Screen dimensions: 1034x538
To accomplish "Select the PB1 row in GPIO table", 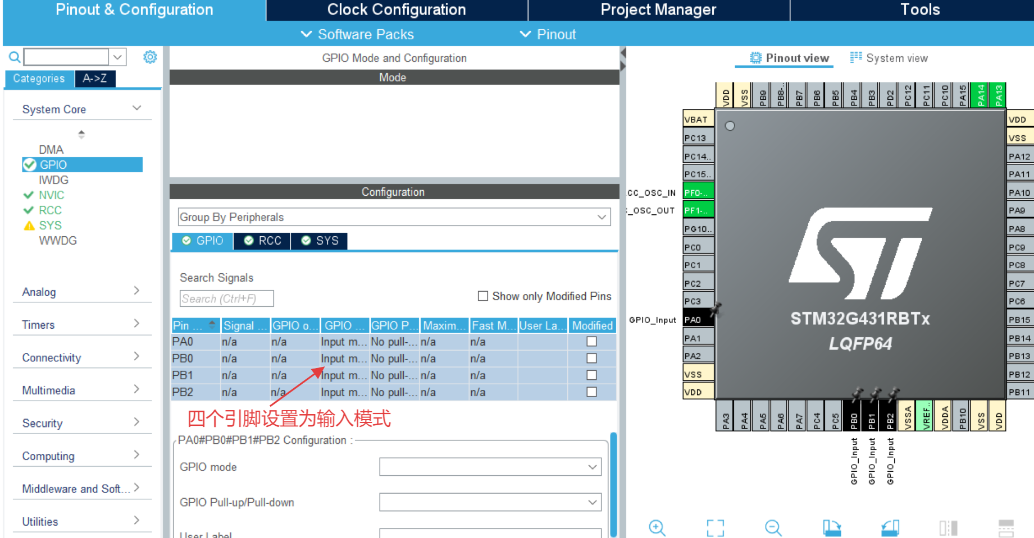I will [x=393, y=375].
